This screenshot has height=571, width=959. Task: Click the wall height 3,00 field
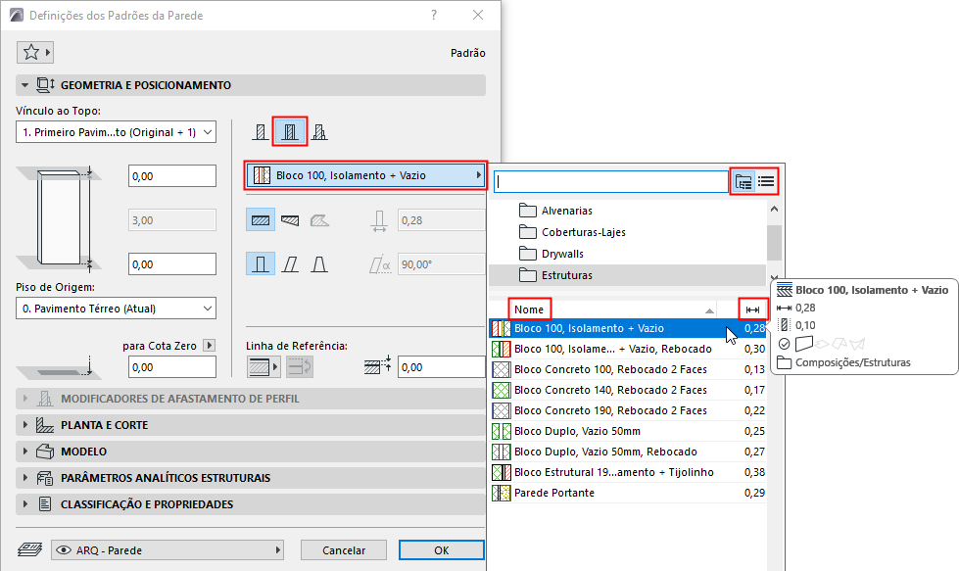point(172,220)
